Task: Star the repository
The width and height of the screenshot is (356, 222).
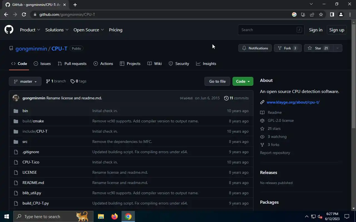Action: click(318, 48)
